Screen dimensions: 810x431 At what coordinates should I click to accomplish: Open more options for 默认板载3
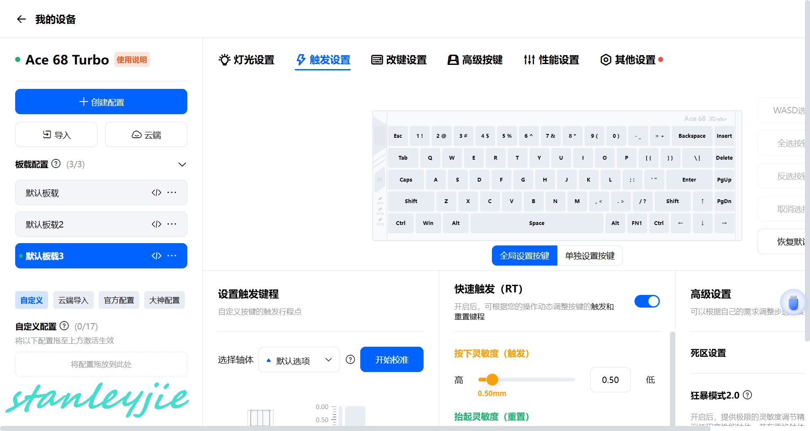pos(172,256)
